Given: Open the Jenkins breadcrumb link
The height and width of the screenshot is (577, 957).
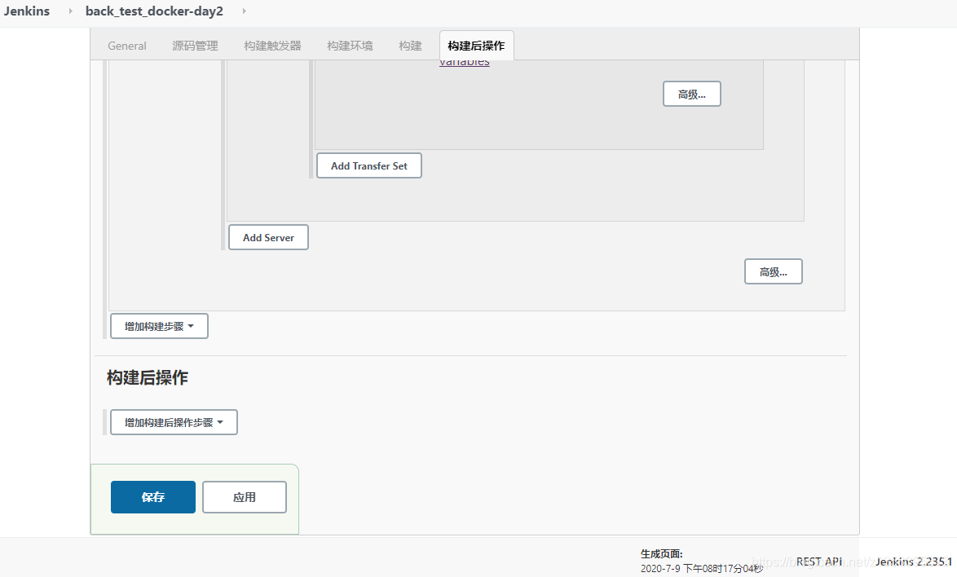Looking at the screenshot, I should 27,11.
